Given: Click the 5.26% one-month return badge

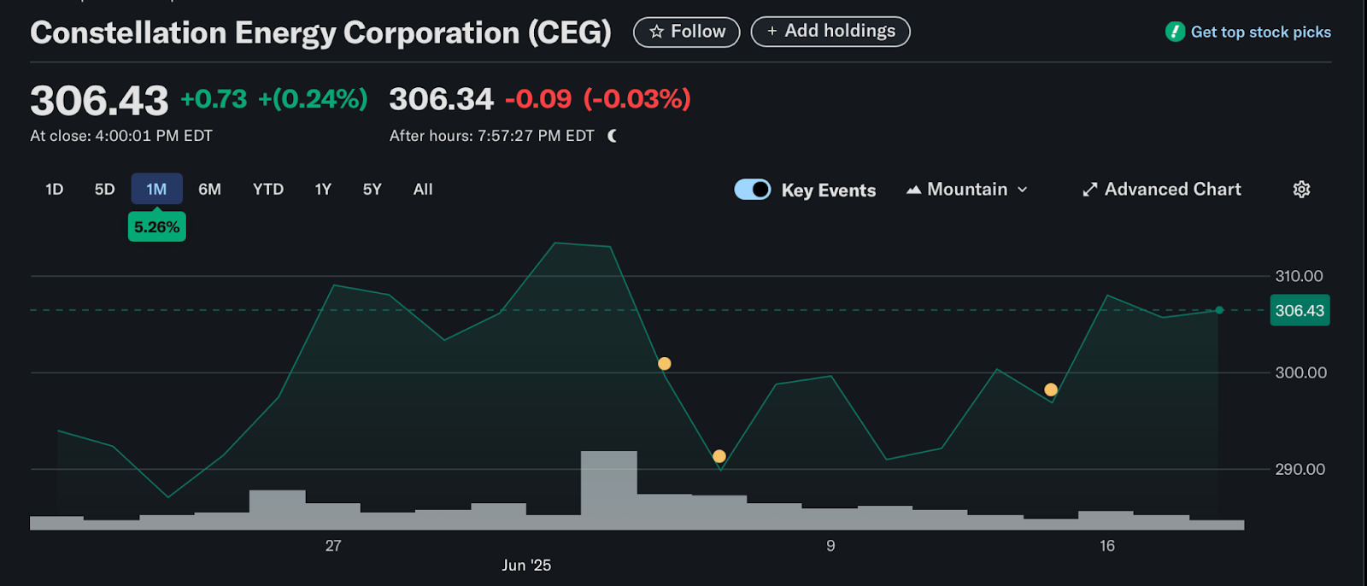Looking at the screenshot, I should [x=156, y=227].
